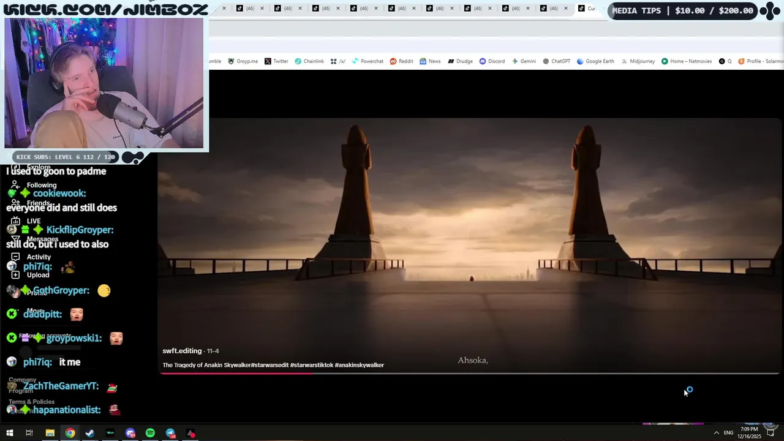The width and height of the screenshot is (784, 441).
Task: Switch to Chrome in the taskbar
Action: (70, 433)
